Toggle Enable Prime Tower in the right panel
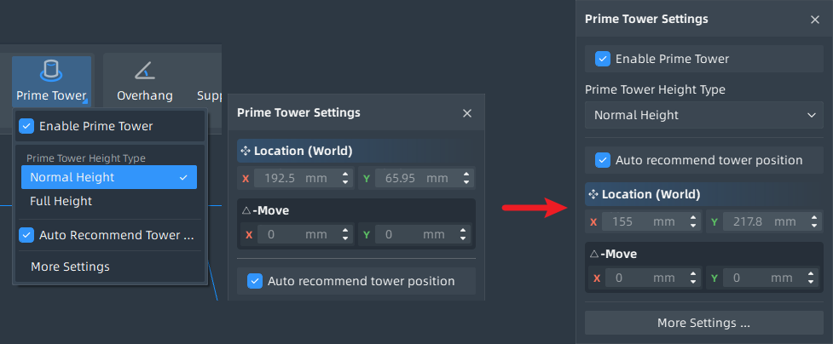 click(x=603, y=59)
